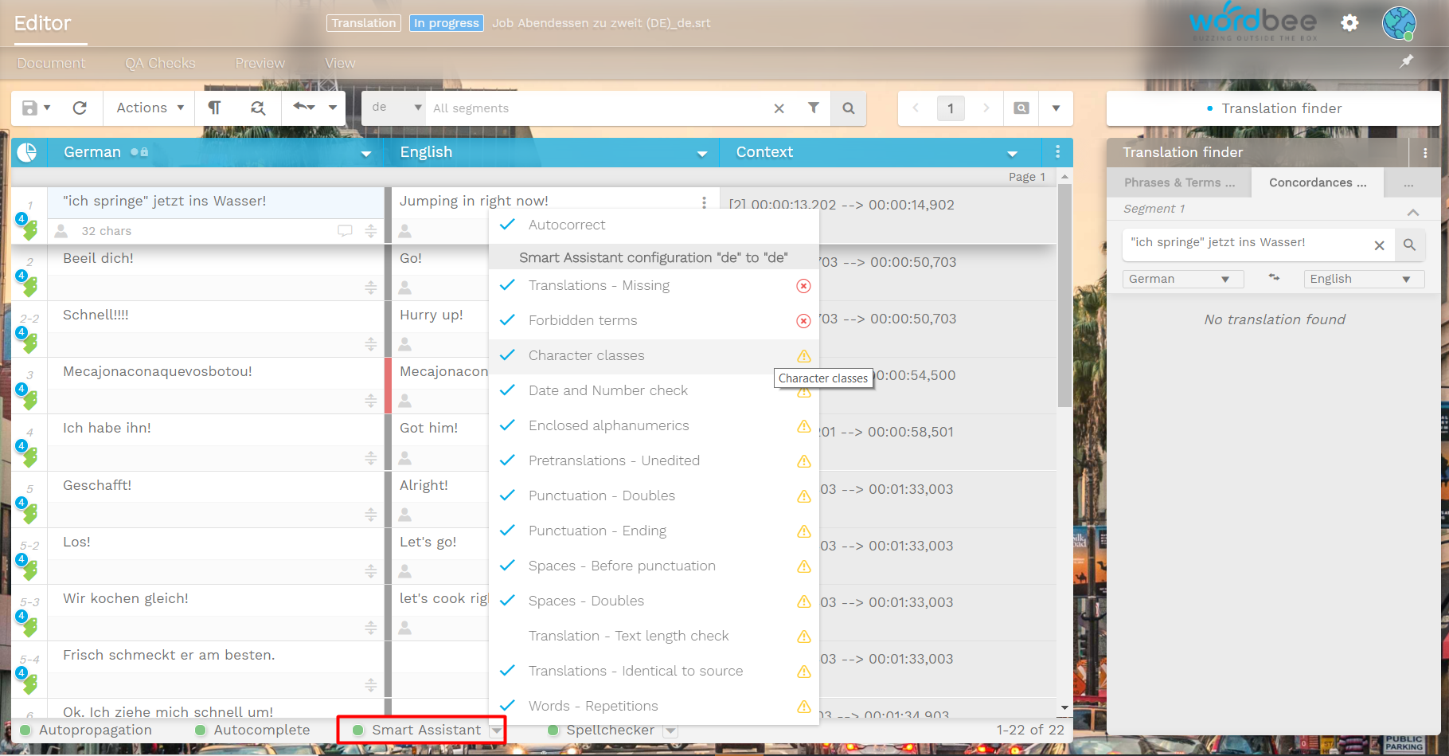Open the Actions dropdown

pos(150,108)
